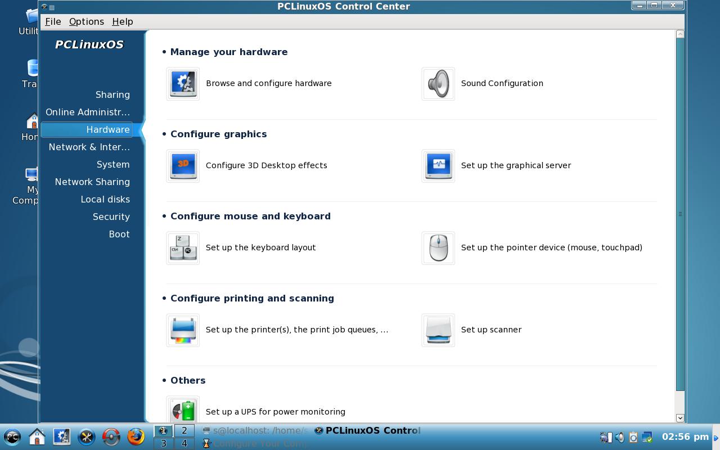Open the PC start menu in the taskbar
Image resolution: width=720 pixels, height=450 pixels.
12,436
